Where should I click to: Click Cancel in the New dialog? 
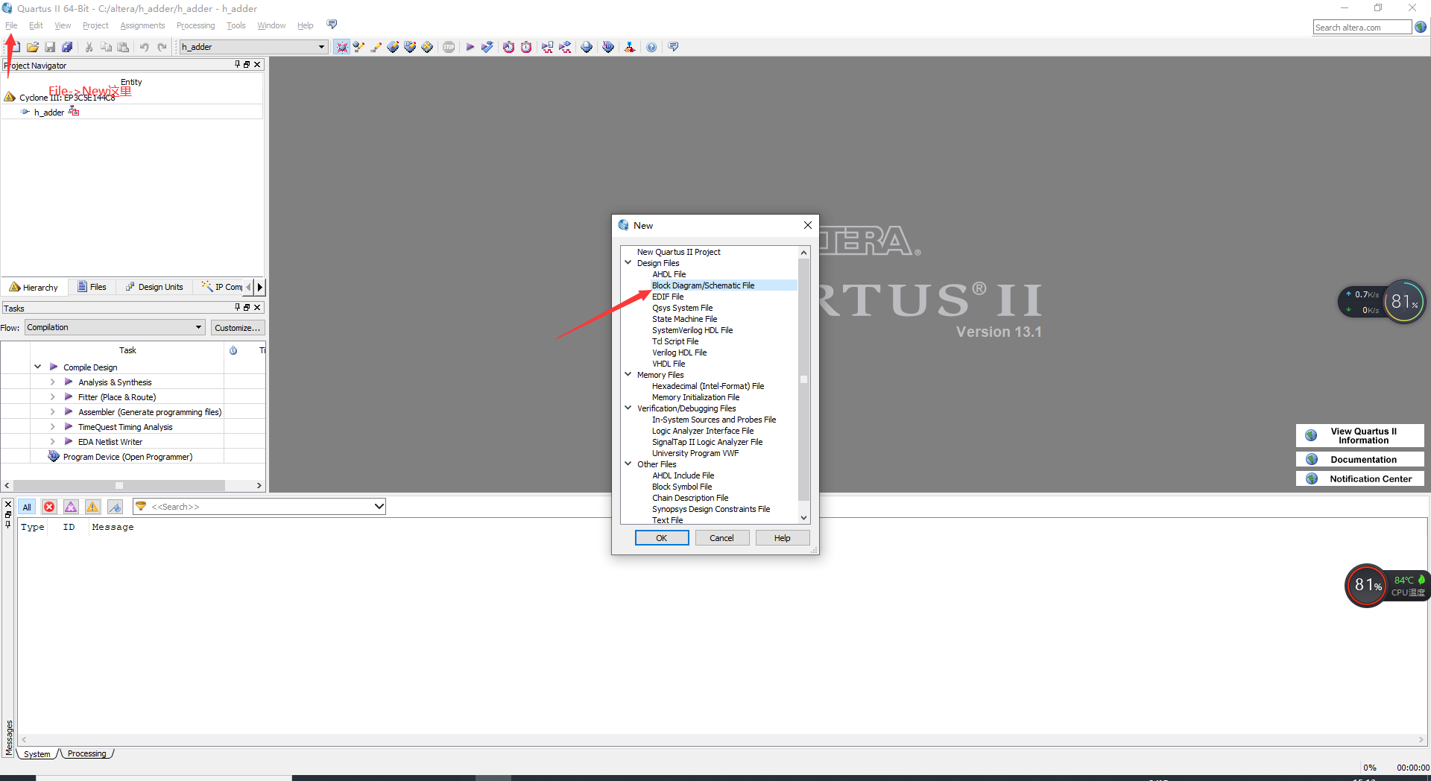(x=721, y=538)
